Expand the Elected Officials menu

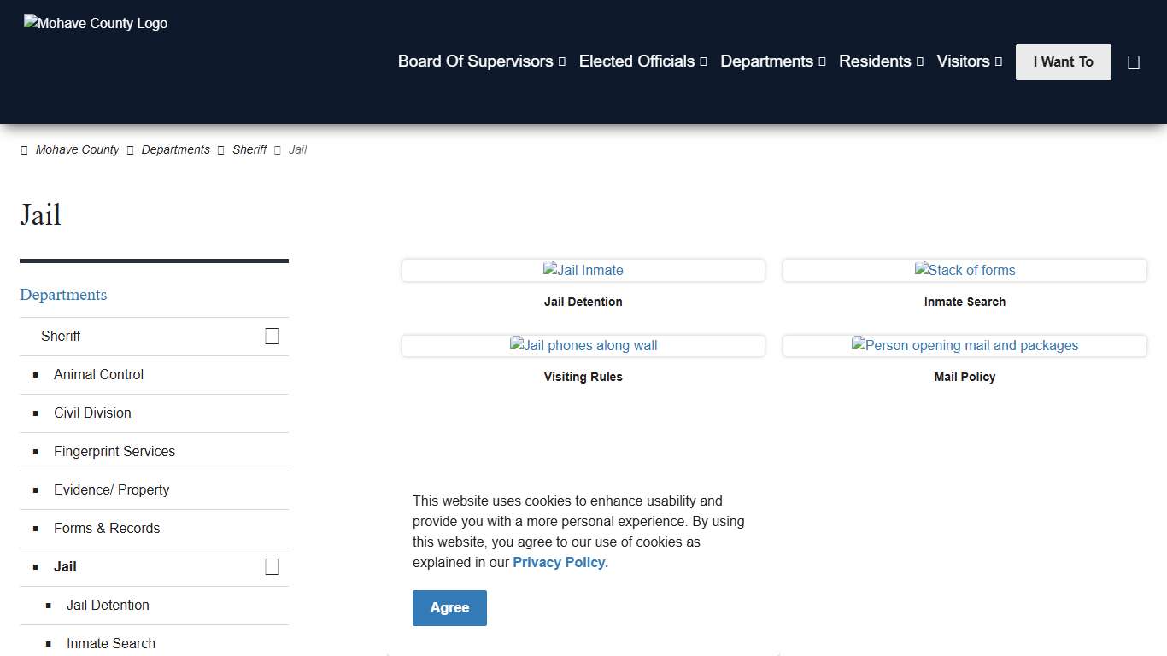[642, 61]
